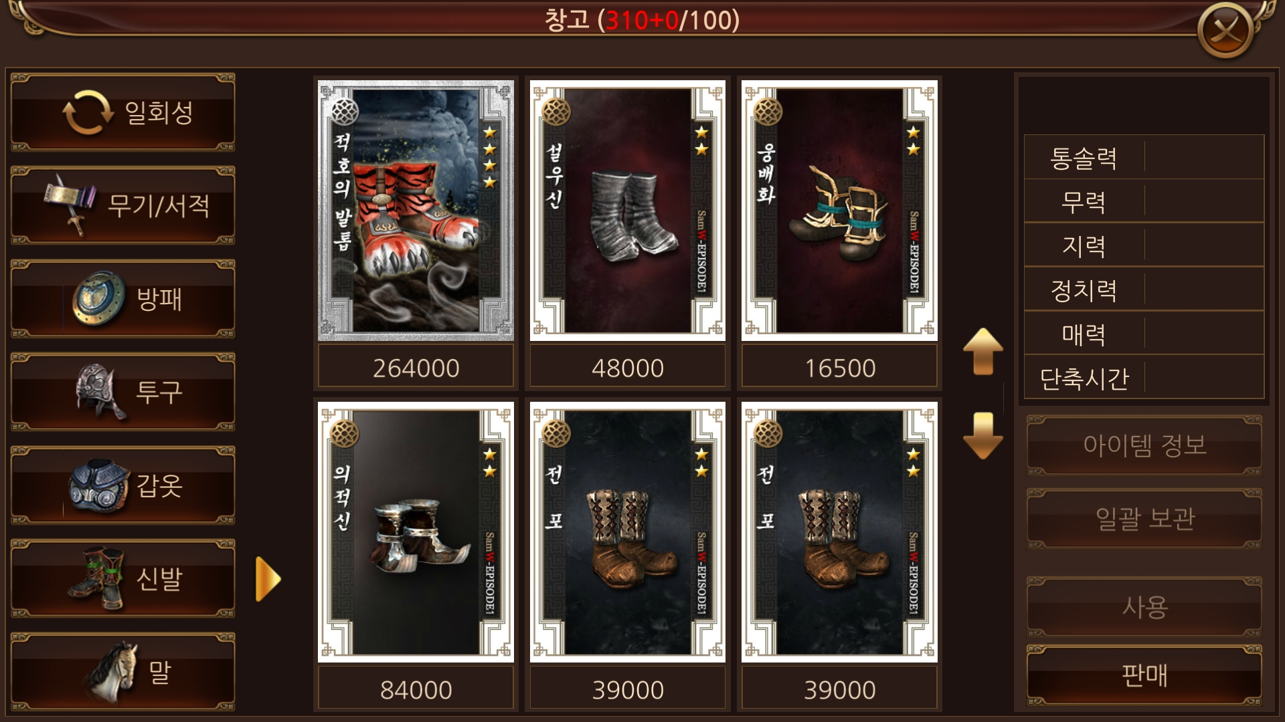Click the down arrow to page down

point(982,435)
